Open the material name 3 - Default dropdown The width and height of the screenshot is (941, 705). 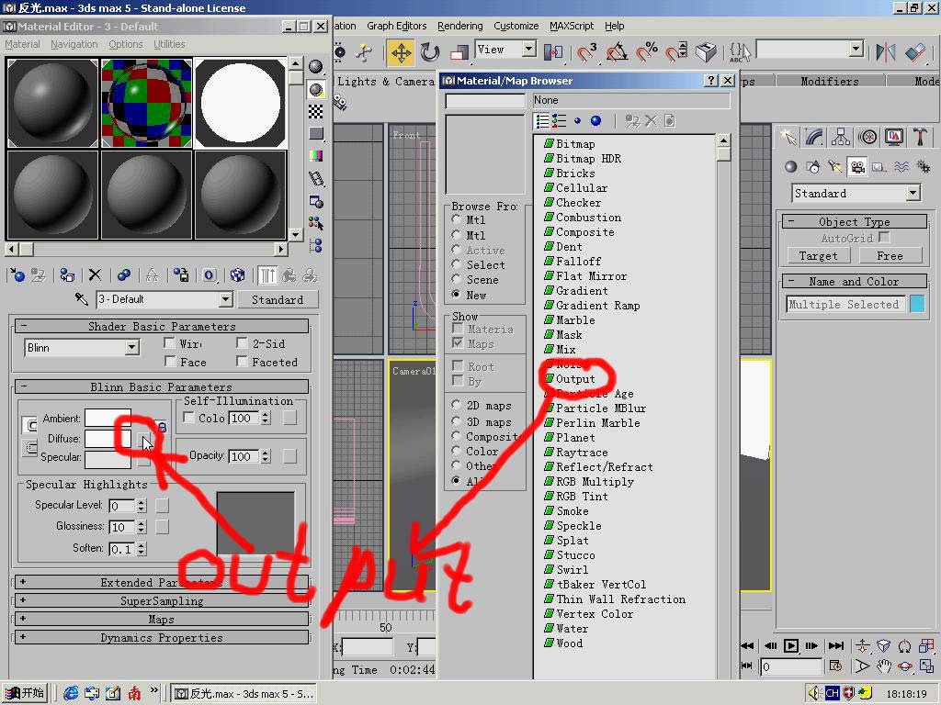coord(226,298)
